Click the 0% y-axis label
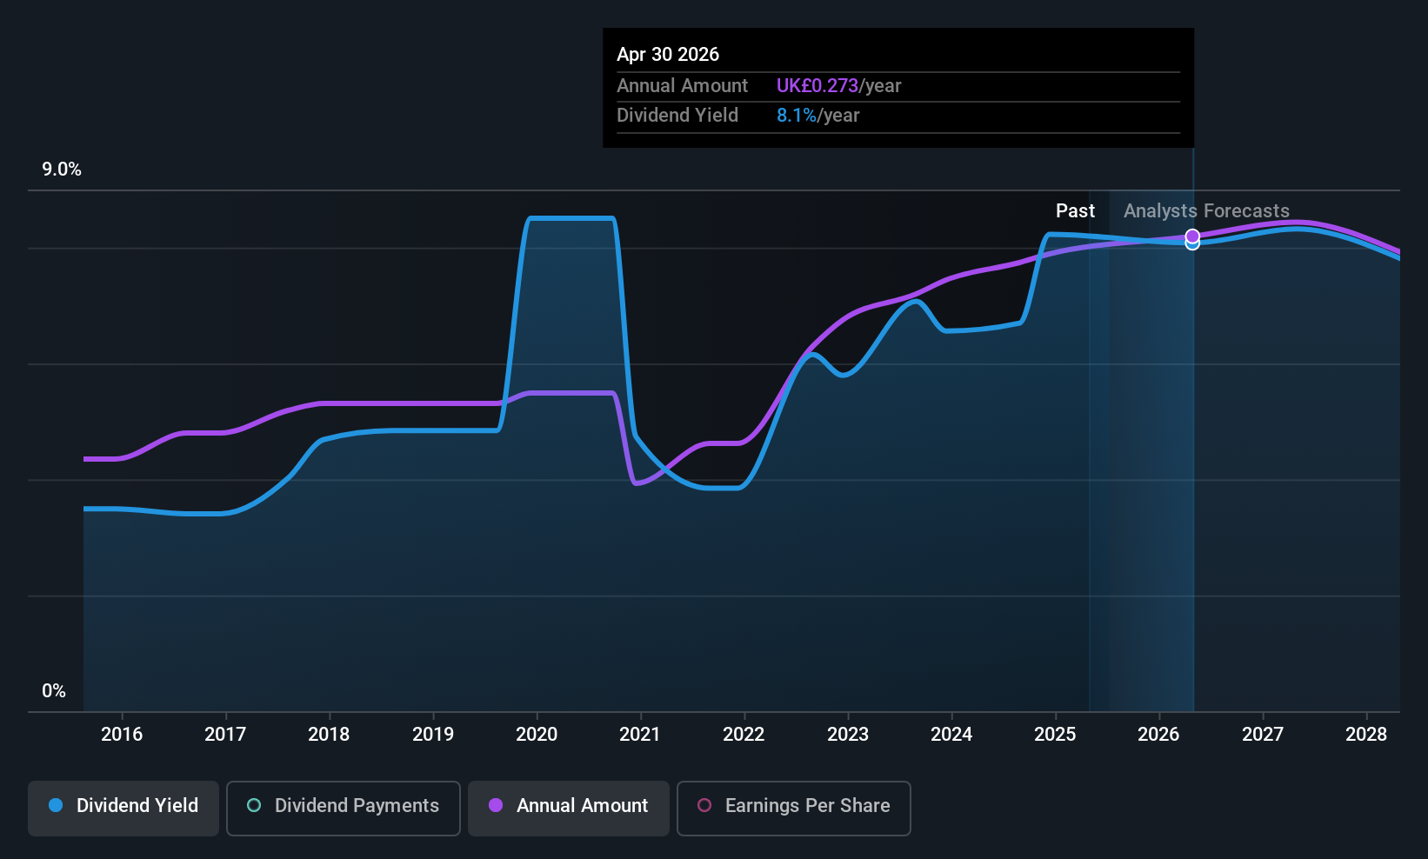 coord(54,691)
